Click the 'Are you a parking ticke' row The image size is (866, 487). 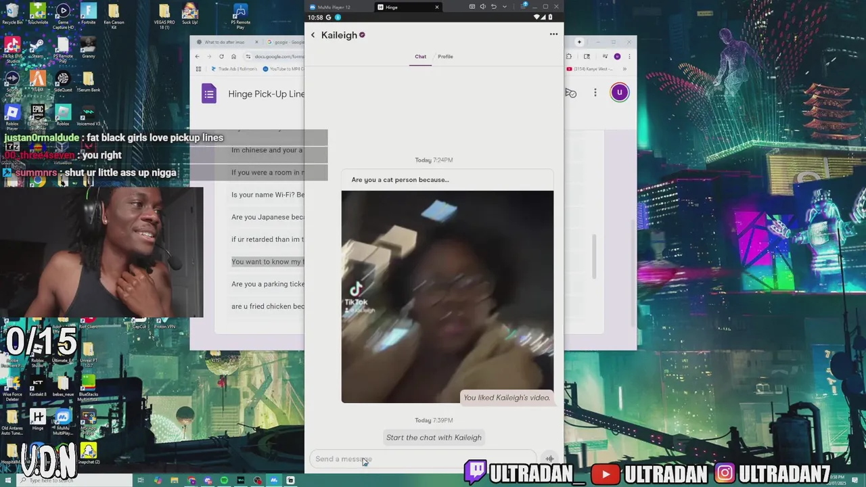pyautogui.click(x=268, y=284)
